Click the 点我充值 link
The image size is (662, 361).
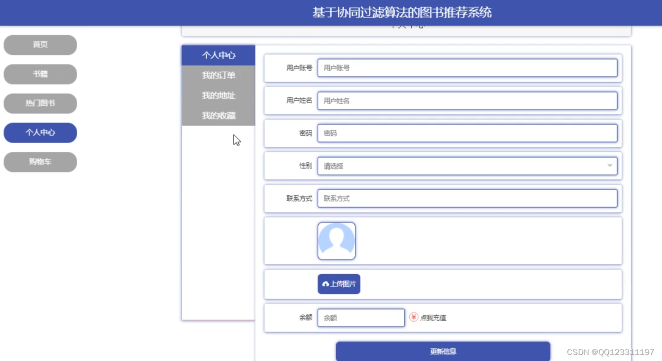coord(433,317)
